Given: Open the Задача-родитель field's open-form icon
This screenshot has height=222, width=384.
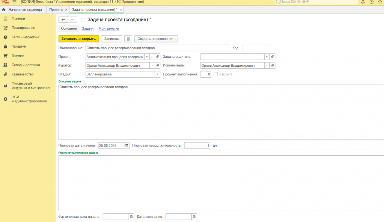Looking at the screenshot, I should 272,57.
